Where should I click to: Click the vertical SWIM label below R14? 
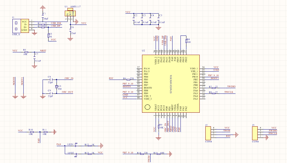coord(149,159)
